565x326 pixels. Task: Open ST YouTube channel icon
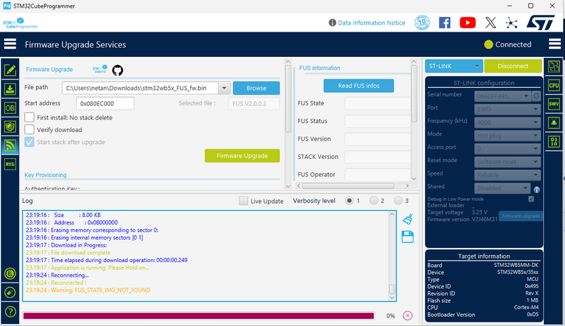click(468, 22)
